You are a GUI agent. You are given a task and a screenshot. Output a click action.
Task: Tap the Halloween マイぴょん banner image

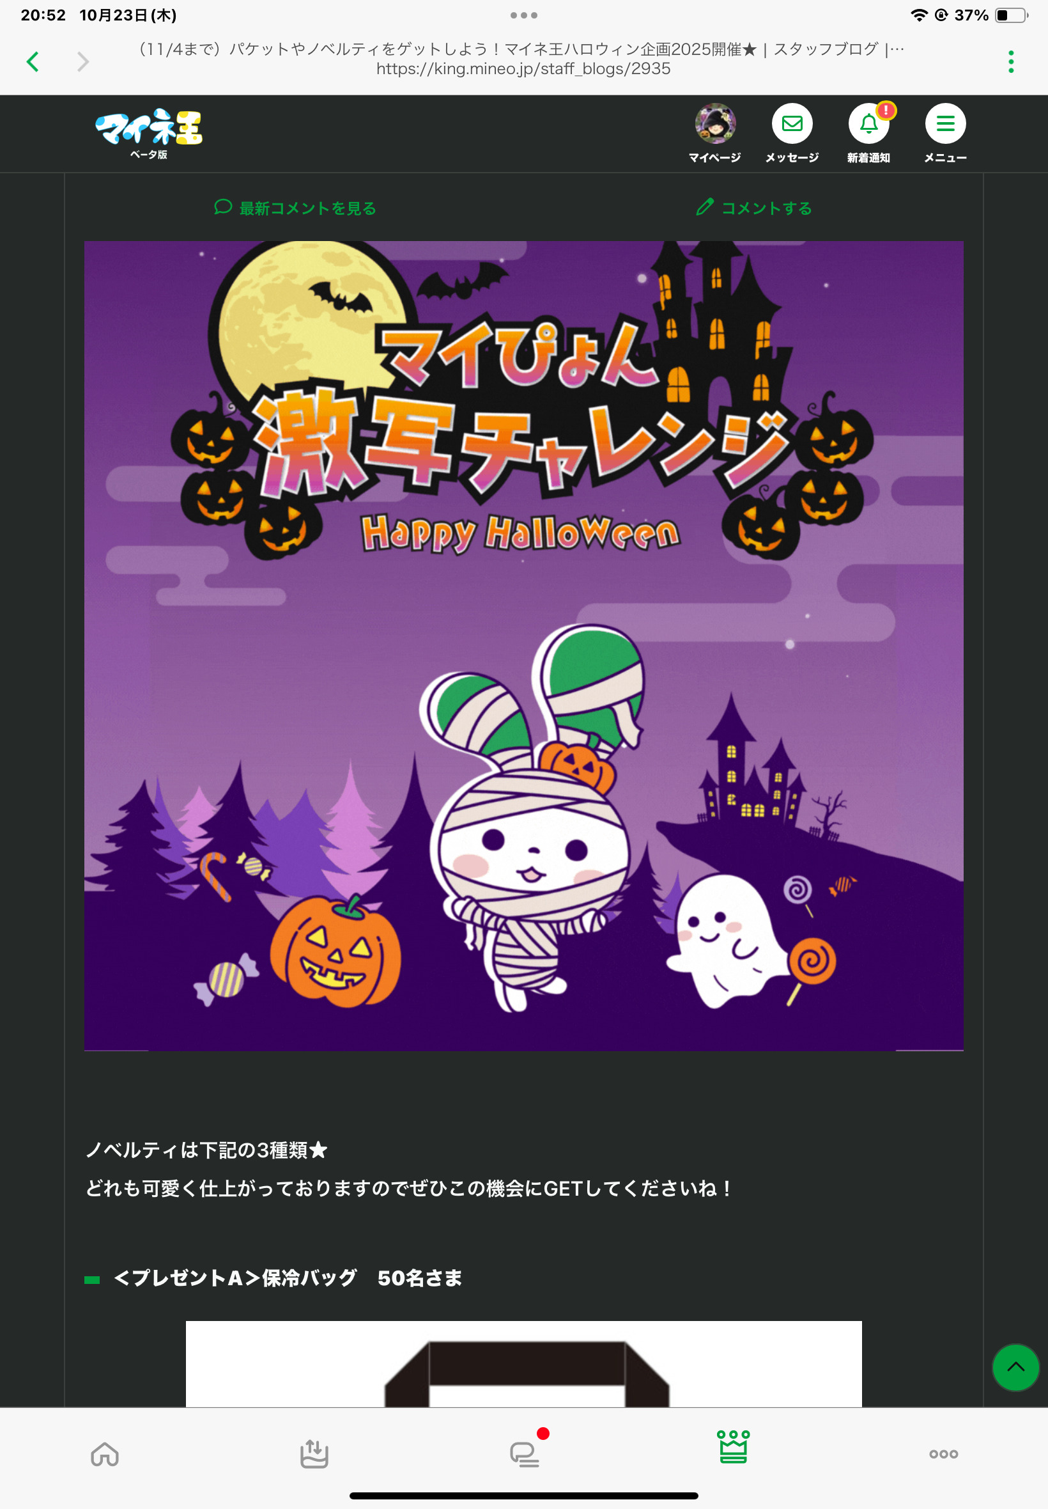pyautogui.click(x=523, y=646)
